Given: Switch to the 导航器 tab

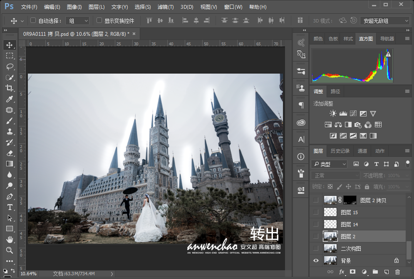Looking at the screenshot, I should (387, 39).
